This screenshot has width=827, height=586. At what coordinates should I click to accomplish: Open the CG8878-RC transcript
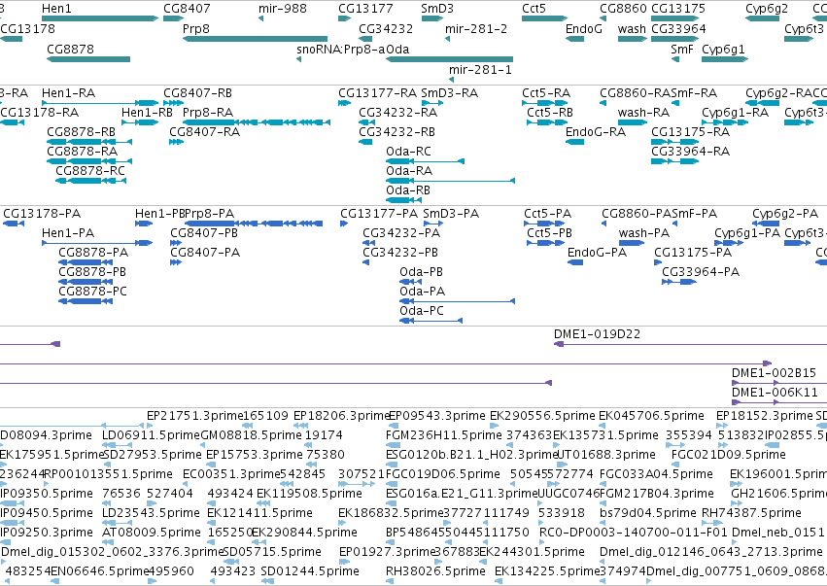(90, 181)
